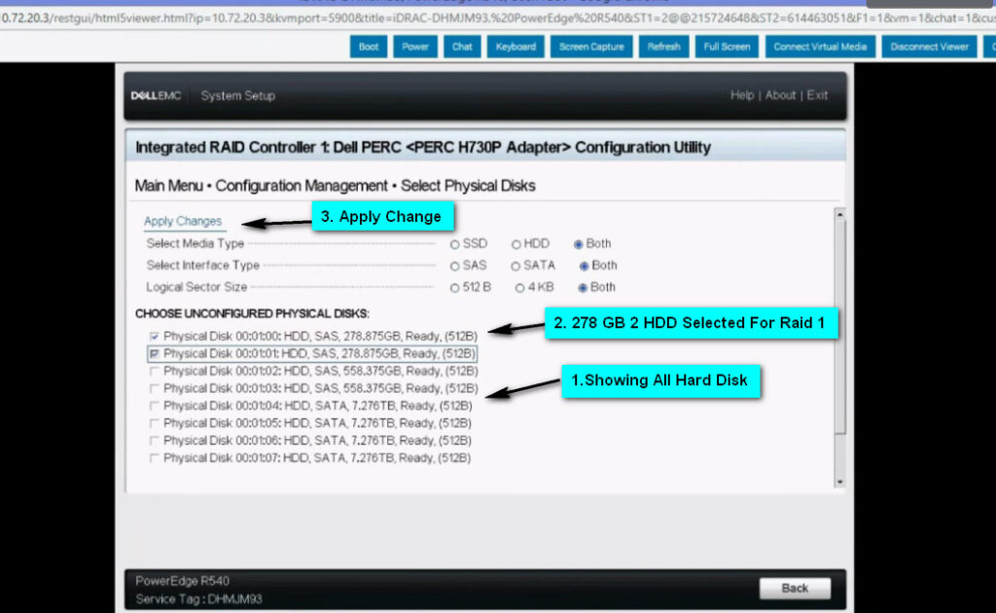Click Connect Virtual Media
This screenshot has width=996, height=613.
pos(820,47)
